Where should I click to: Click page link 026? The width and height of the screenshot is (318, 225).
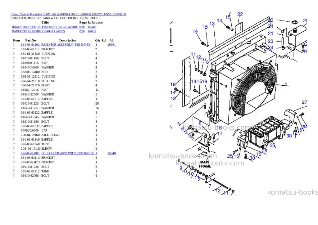coord(82,31)
